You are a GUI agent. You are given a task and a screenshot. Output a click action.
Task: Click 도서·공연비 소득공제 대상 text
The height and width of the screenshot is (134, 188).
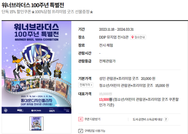pyautogui.click(x=148, y=119)
